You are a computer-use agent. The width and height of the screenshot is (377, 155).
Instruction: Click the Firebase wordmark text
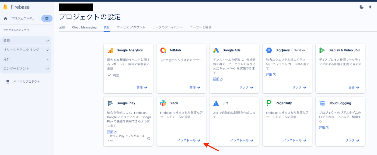coord(20,7)
